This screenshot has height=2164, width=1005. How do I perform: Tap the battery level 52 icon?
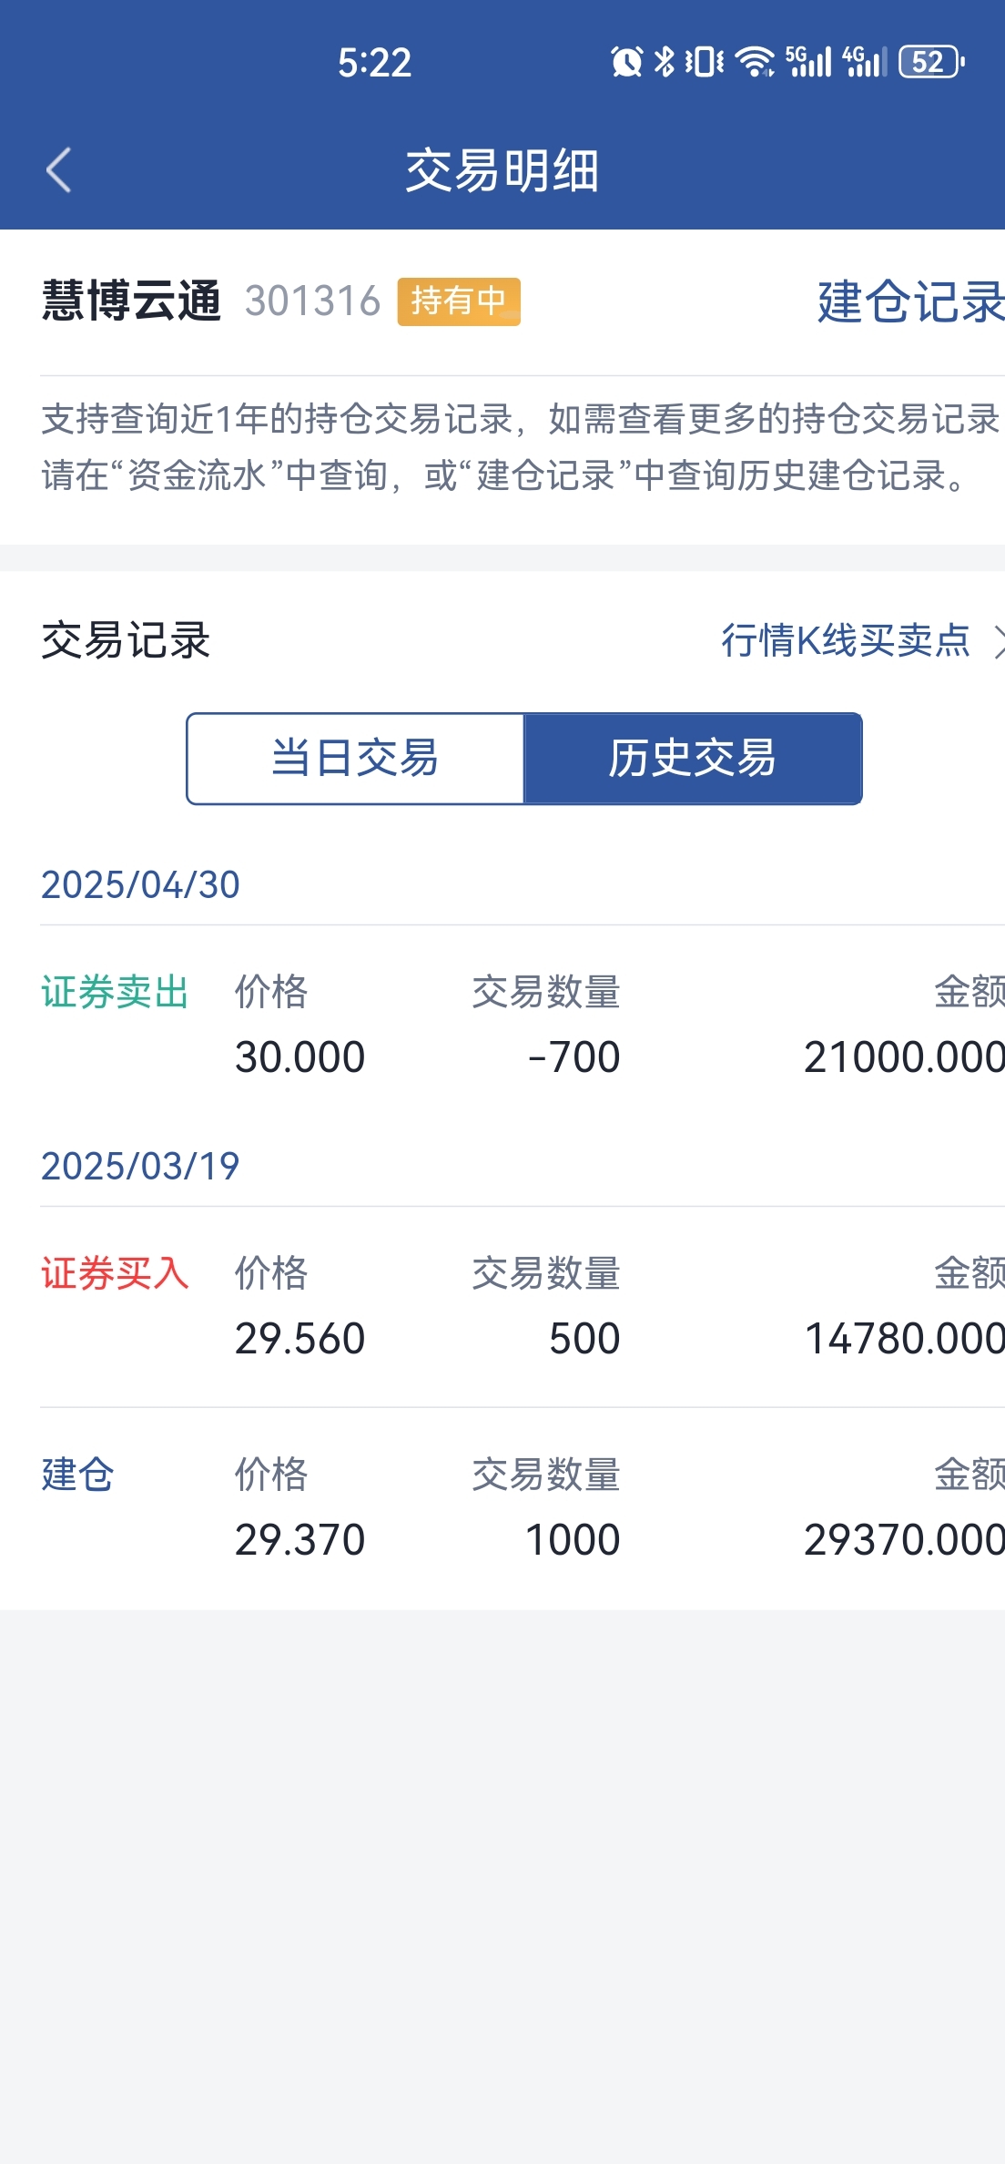pos(931,62)
